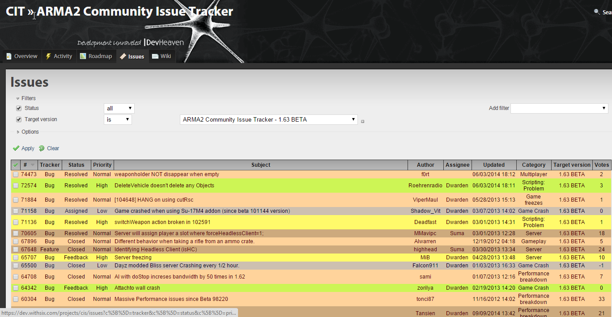
Task: Check the box for issue 70605
Action: (x=16, y=233)
